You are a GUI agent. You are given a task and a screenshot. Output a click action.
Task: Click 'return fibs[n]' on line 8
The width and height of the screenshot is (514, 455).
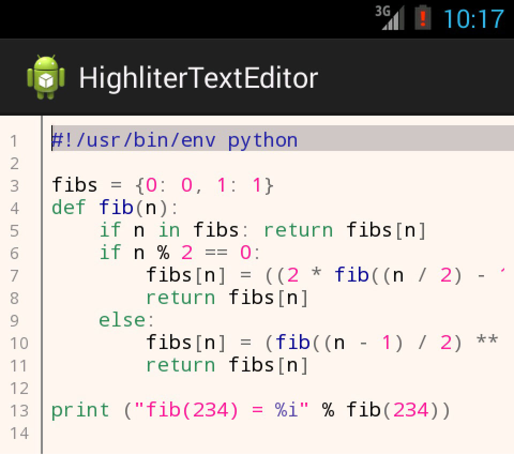coord(228,298)
